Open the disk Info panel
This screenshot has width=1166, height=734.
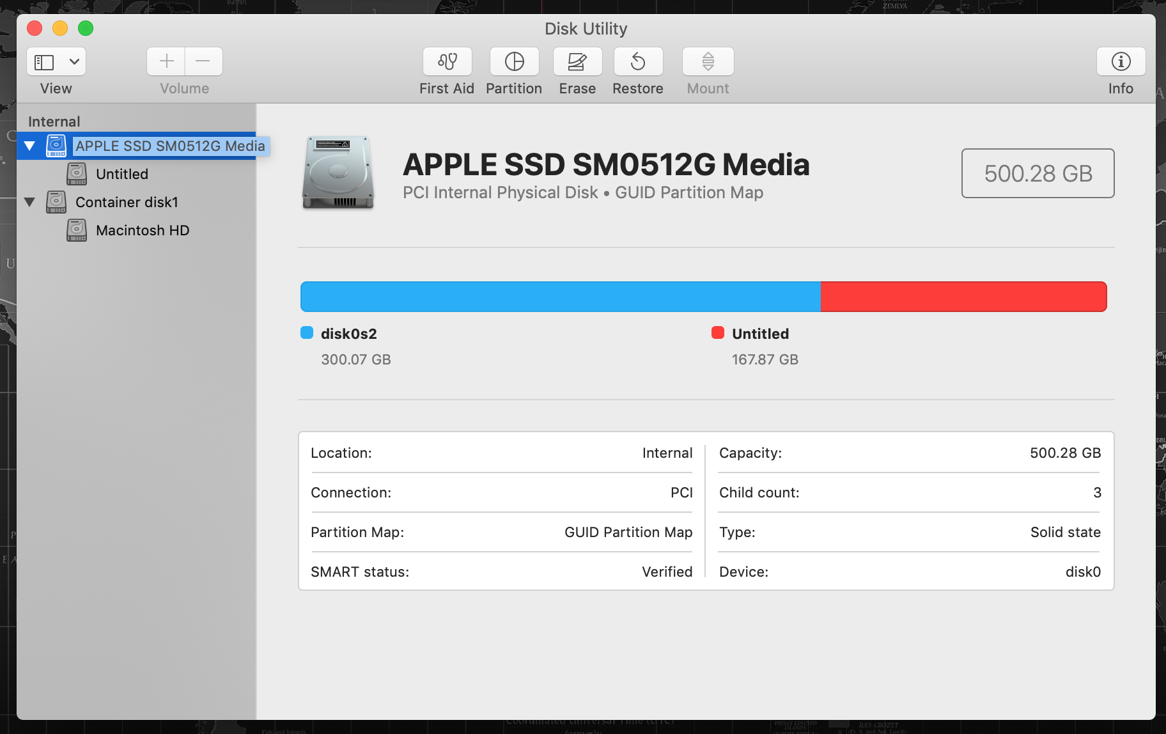1121,61
